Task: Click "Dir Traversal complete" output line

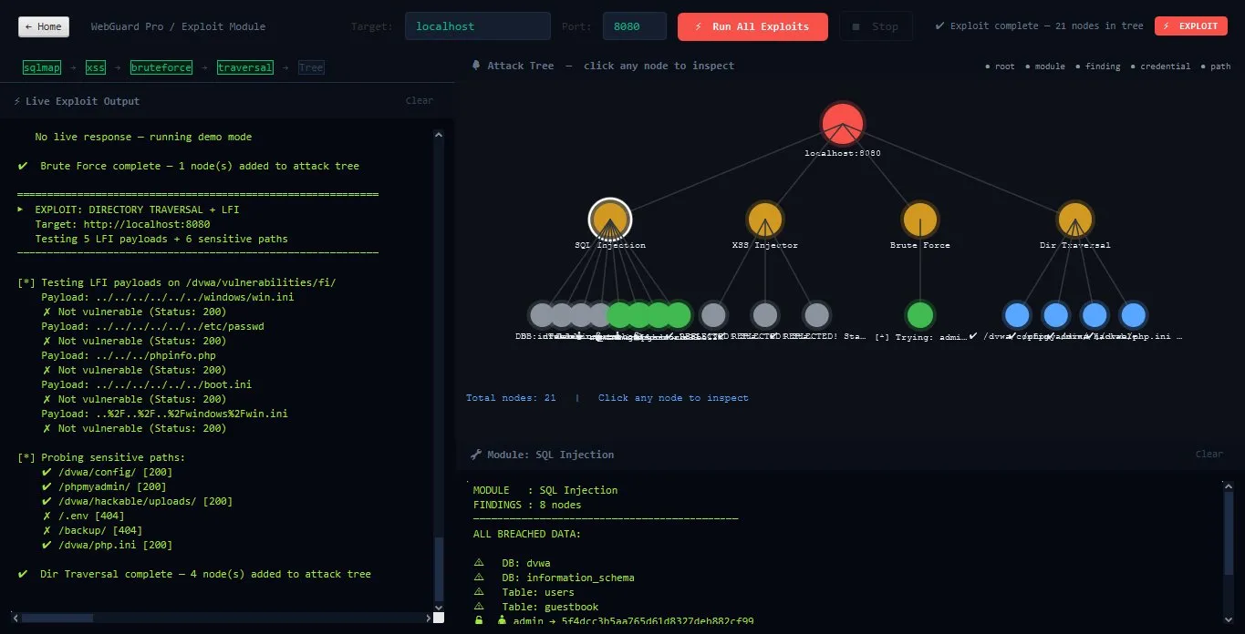Action: [x=194, y=574]
